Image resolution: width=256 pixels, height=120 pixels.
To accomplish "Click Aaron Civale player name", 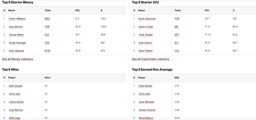I will tap(146, 27).
